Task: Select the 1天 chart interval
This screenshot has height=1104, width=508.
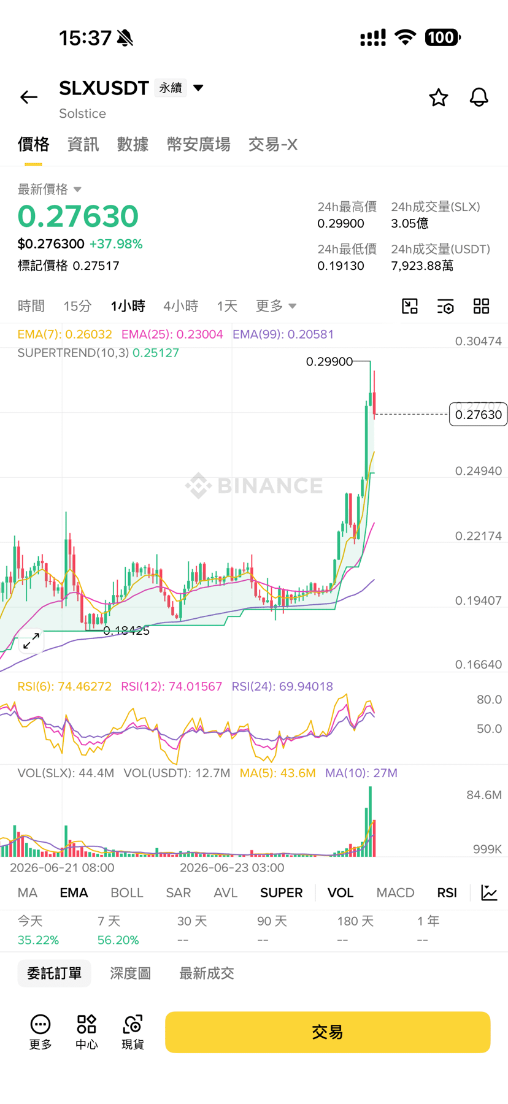Action: [227, 305]
